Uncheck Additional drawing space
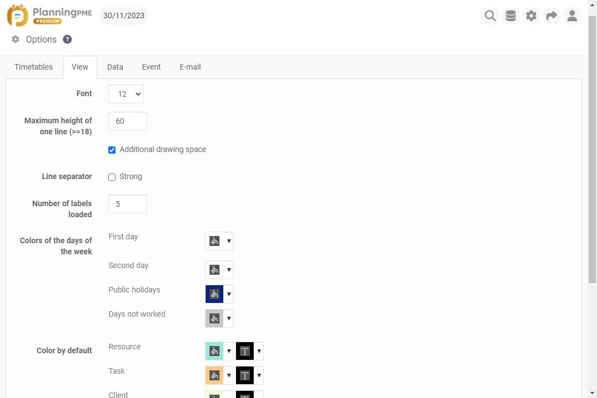The image size is (597, 398). click(x=112, y=150)
